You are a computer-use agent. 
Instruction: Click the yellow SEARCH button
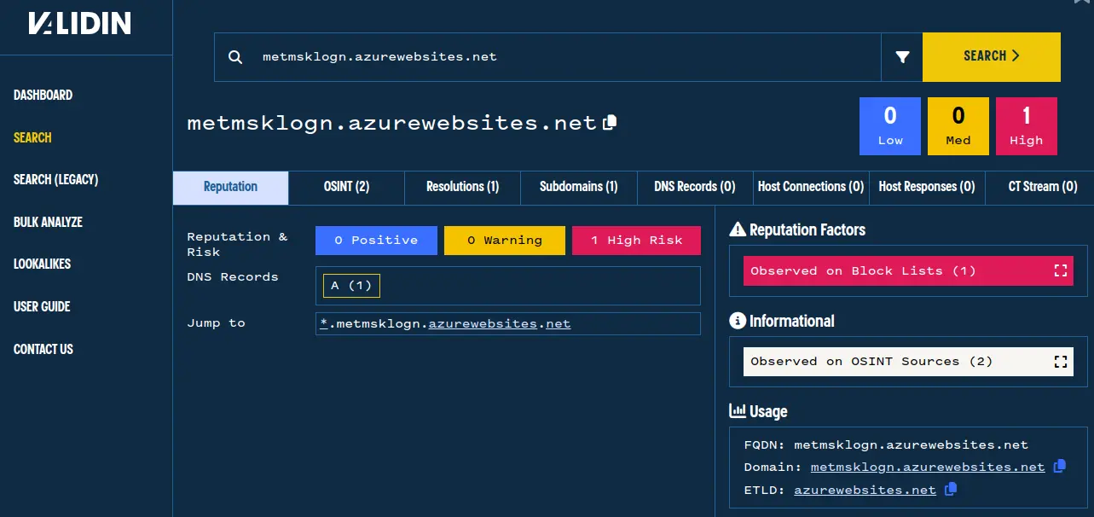(x=992, y=57)
